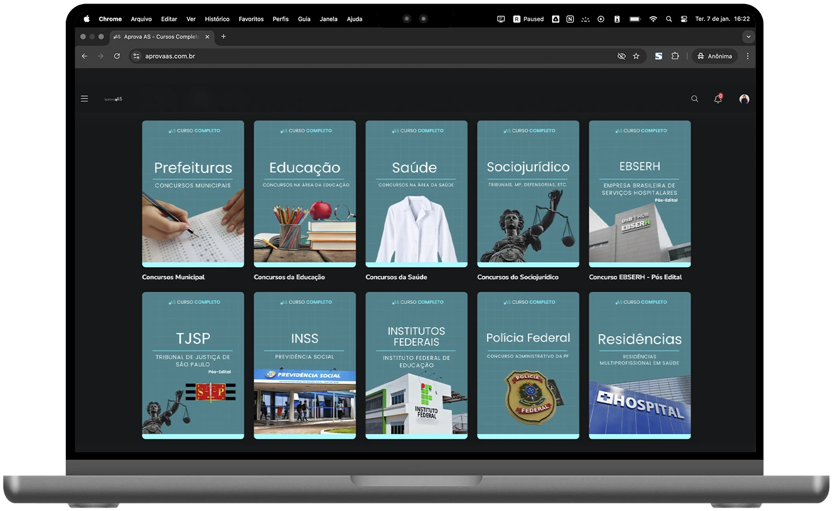The image size is (832, 511).
Task: Open the Residências course card
Action: point(640,365)
